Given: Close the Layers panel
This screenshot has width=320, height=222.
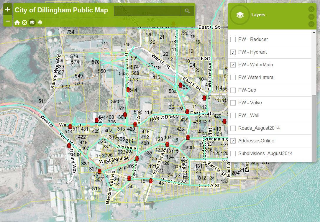Looking at the screenshot, I should 311,9.
